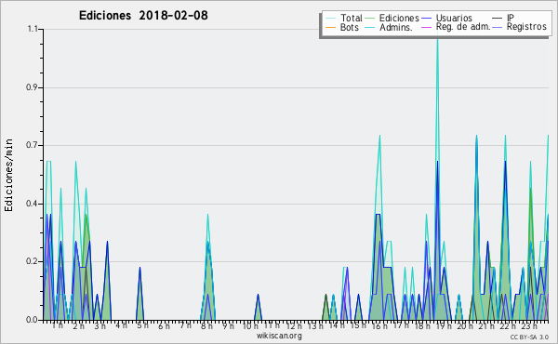Click the 10 h axis label
Viewport: 558px width, 344px height.
(251, 325)
